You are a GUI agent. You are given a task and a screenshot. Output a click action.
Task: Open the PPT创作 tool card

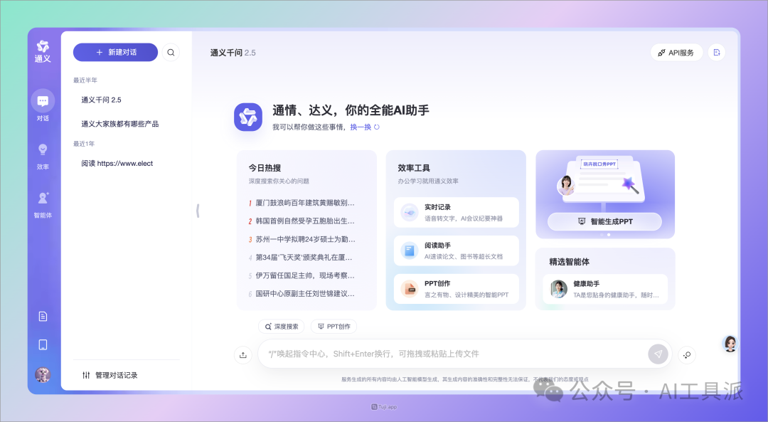pyautogui.click(x=456, y=289)
